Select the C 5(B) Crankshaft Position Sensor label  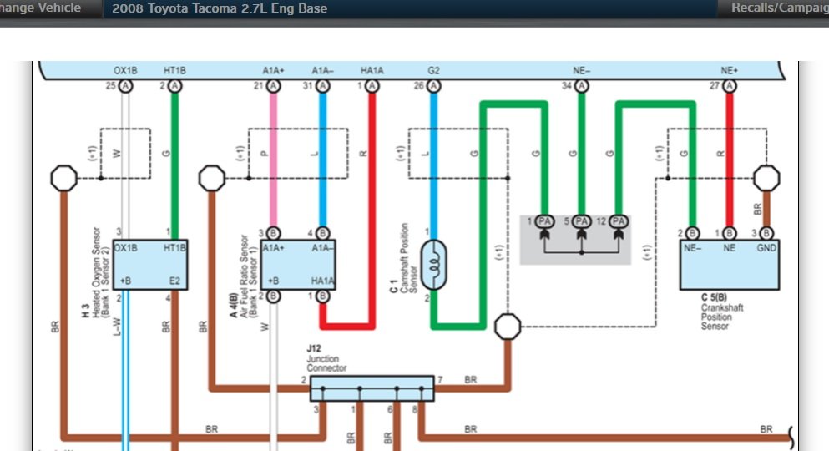click(x=722, y=312)
